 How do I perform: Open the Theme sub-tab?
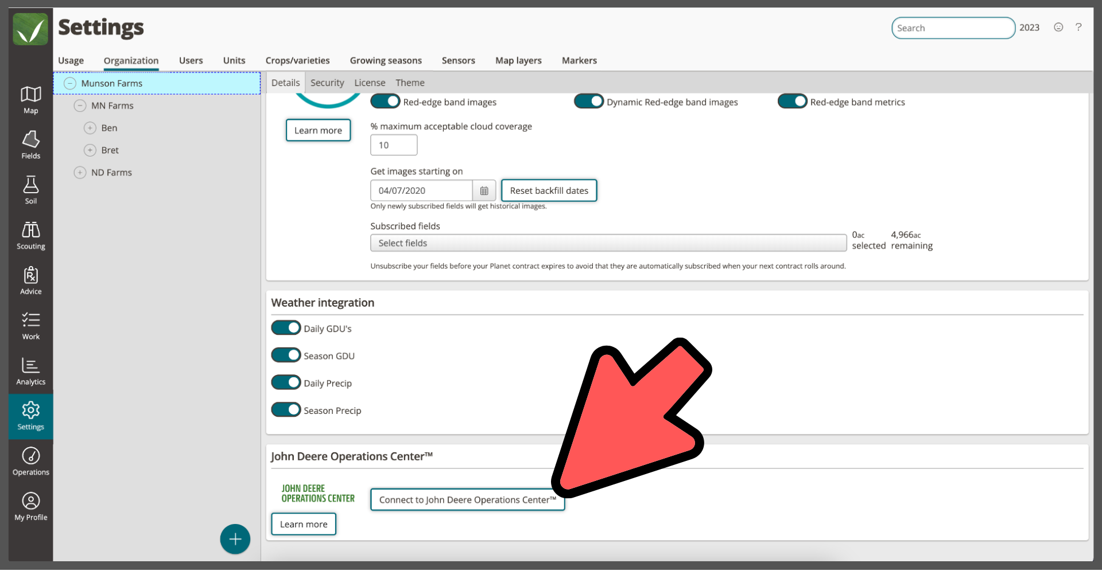tap(410, 83)
